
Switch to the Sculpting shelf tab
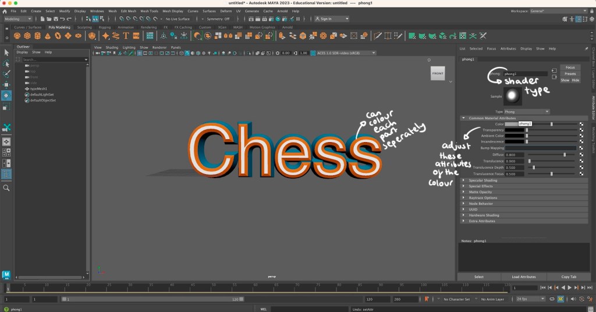pyautogui.click(x=84, y=27)
